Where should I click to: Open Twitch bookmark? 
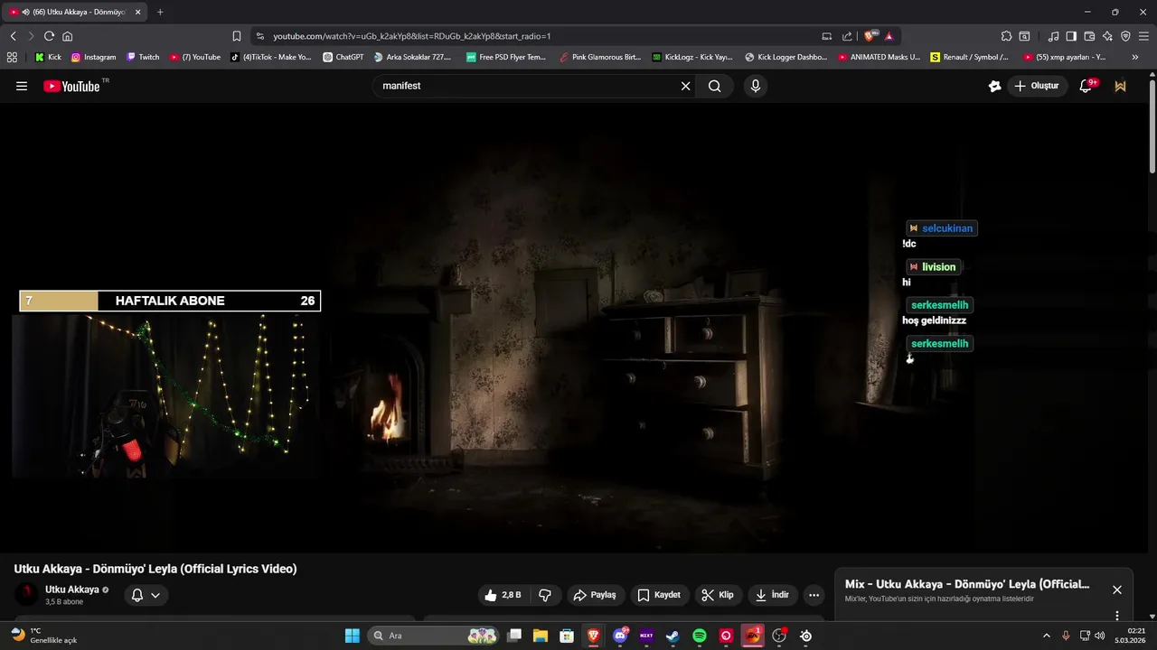(x=143, y=57)
